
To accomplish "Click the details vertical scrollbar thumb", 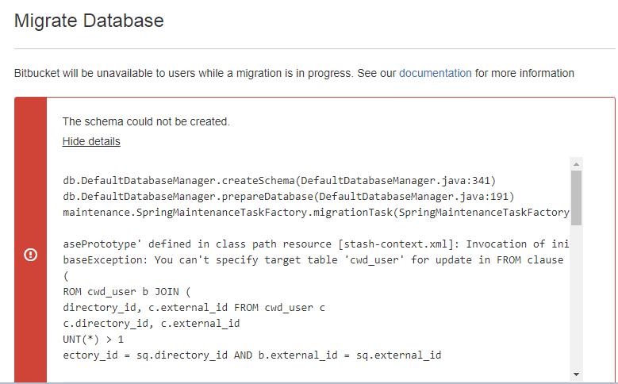I will point(576,198).
